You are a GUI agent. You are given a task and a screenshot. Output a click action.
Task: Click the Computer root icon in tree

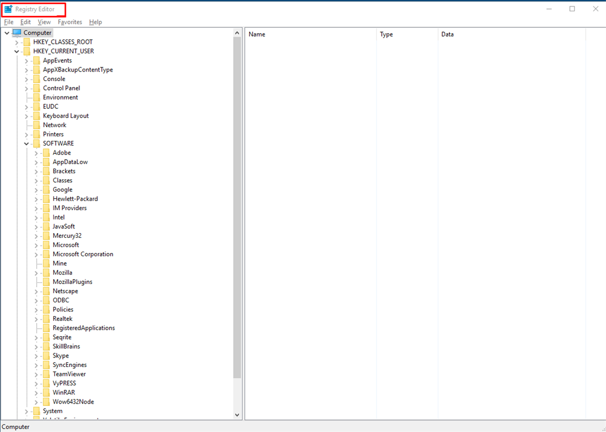click(17, 33)
